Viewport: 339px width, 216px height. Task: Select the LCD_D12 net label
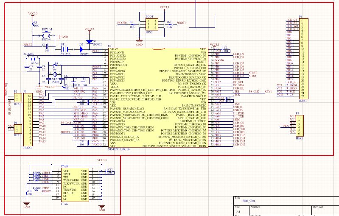click(239, 145)
